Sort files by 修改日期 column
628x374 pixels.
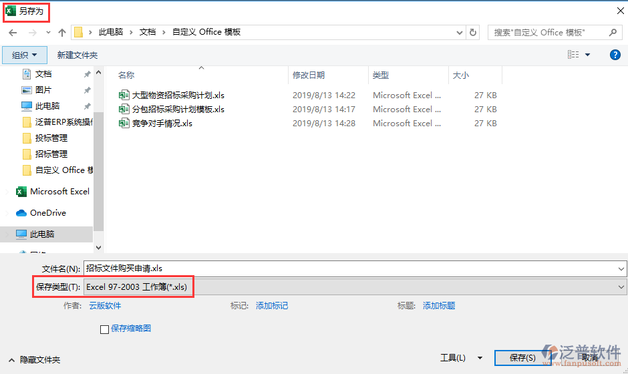[x=309, y=75]
